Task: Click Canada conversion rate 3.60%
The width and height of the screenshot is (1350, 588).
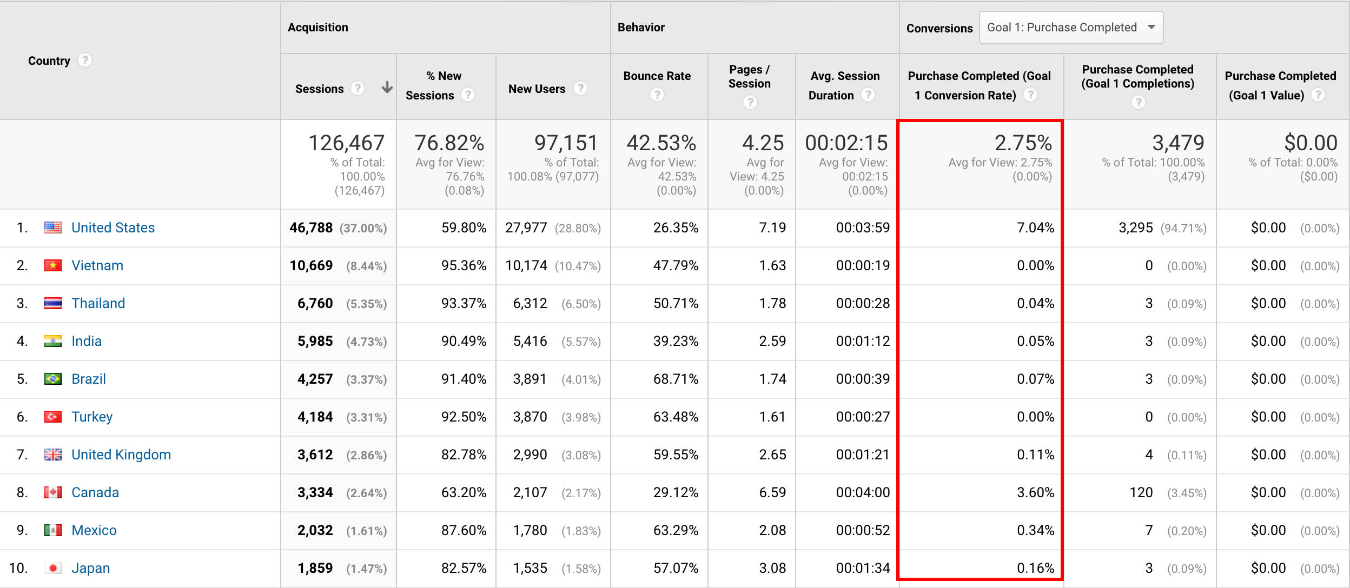Action: (1035, 492)
